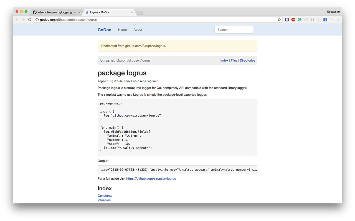Jump to the Directories link
The width and height of the screenshot is (355, 221).
247,60
